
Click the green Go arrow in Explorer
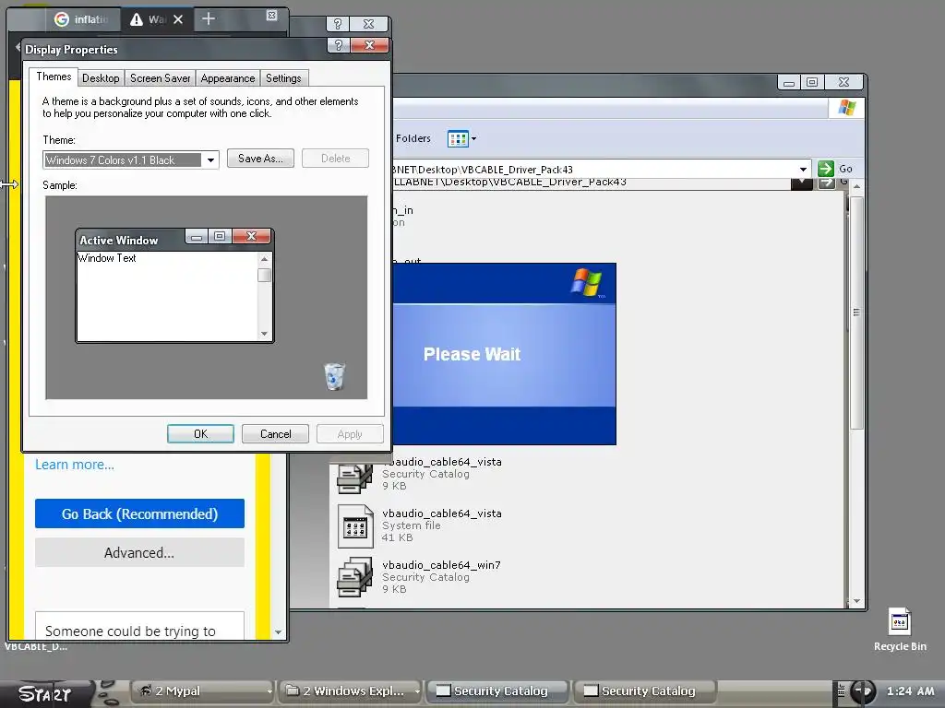pos(826,169)
